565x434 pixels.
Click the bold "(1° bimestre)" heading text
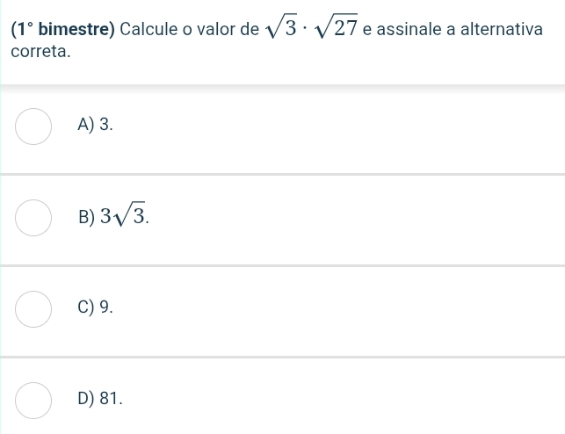[62, 28]
